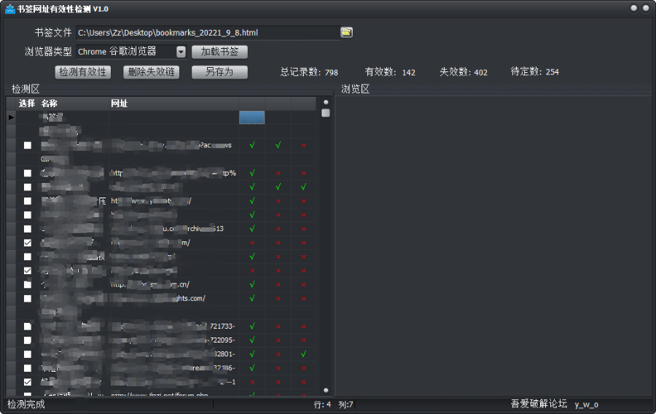656x414 pixels.
Task: Tick the checkbox in the row ending 721733-
Action: (28, 327)
